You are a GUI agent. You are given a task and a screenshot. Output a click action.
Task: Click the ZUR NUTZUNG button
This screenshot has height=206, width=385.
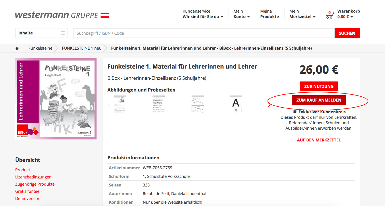(319, 86)
